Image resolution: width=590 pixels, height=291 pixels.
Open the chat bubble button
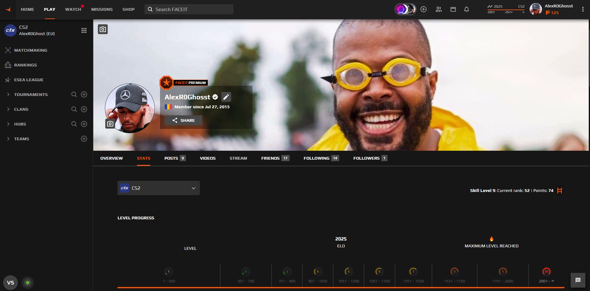[578, 280]
